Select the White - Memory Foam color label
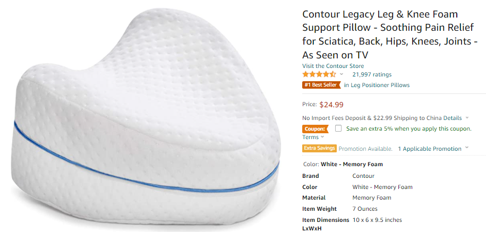This screenshot has height=232, width=486. click(352, 164)
